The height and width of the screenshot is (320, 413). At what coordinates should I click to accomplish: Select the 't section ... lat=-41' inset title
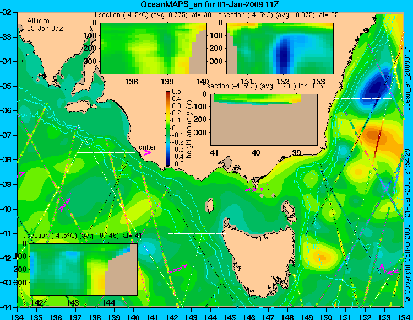point(83,236)
